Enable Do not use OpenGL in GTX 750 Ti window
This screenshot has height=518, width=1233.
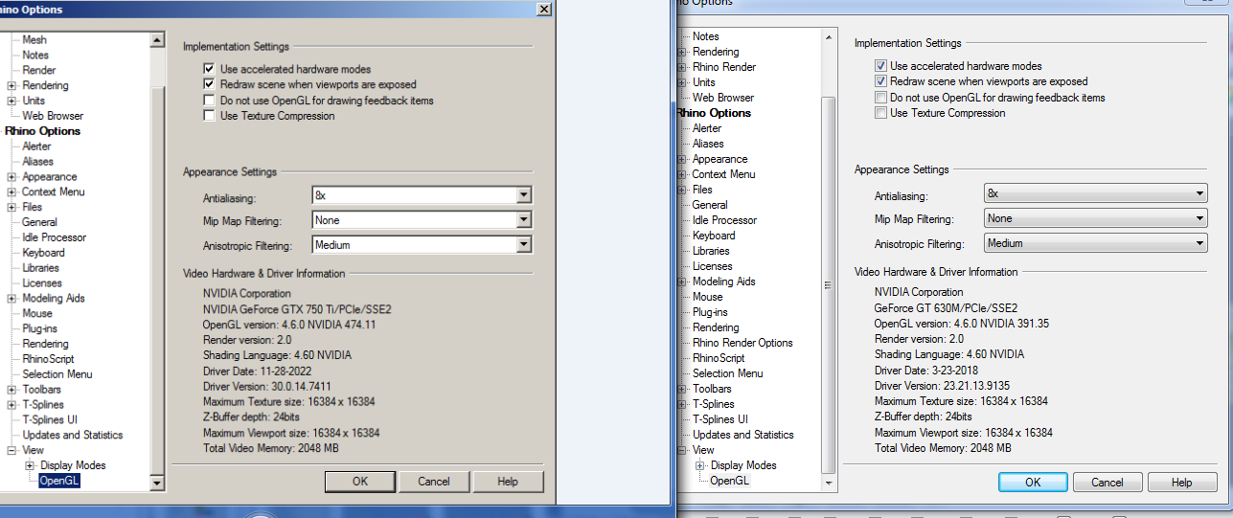tap(209, 101)
